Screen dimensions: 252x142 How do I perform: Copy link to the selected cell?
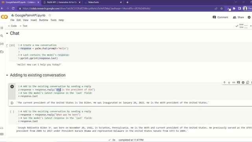click(233, 82)
